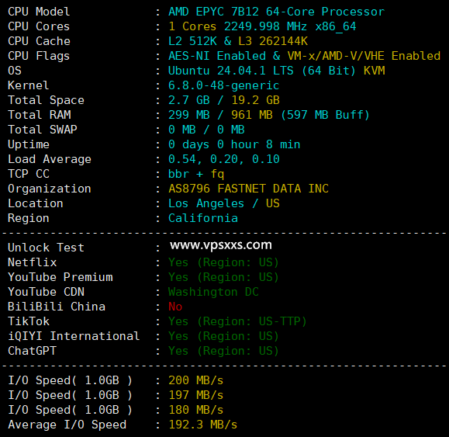Click the California region value
The height and width of the screenshot is (437, 449).
coord(203,218)
